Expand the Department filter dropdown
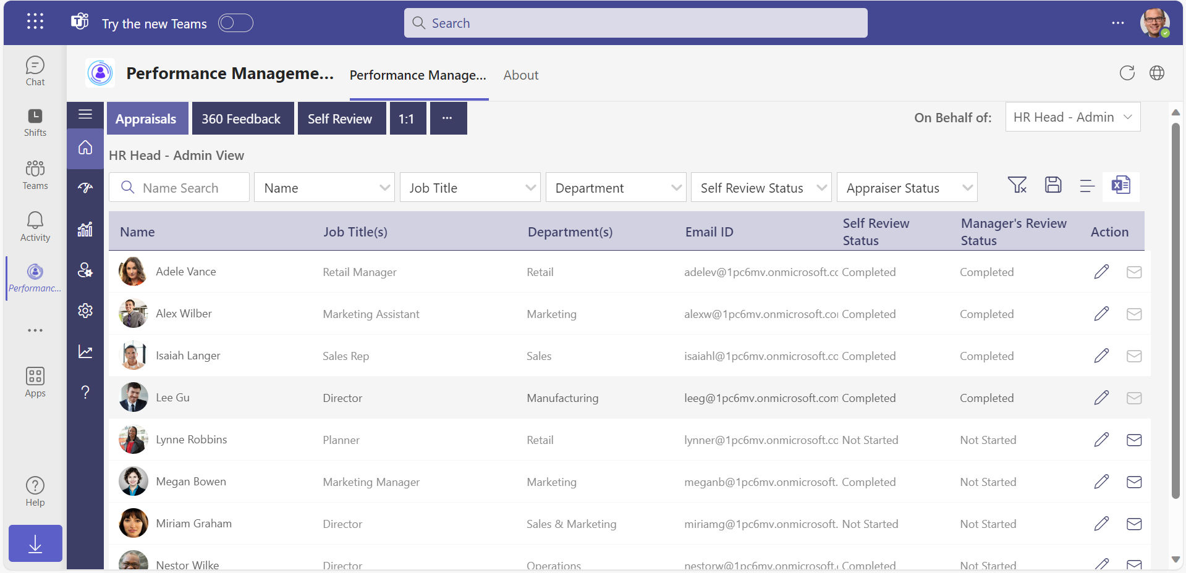This screenshot has width=1186, height=573. [x=616, y=188]
